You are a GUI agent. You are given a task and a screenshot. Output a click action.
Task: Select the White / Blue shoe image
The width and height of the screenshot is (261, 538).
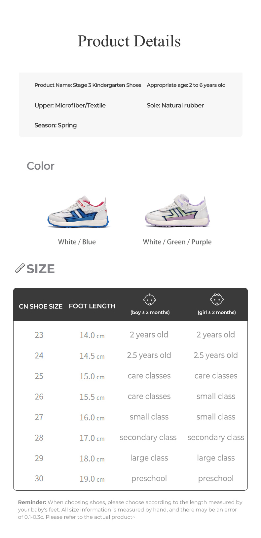coord(78,212)
